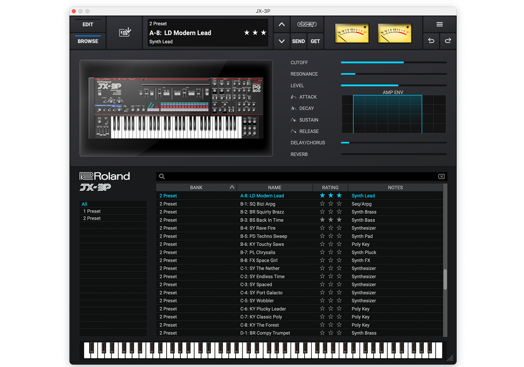Click the ATTACK envelope icon
524x367 pixels.
pyautogui.click(x=293, y=97)
